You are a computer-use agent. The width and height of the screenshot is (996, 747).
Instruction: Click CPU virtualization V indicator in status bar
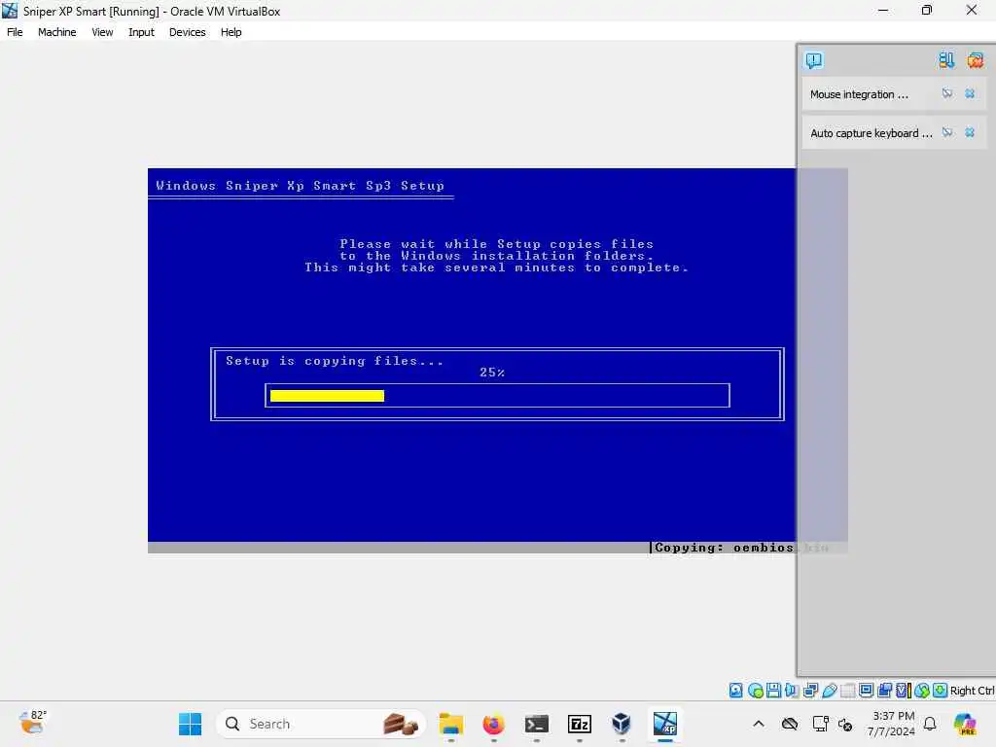(x=903, y=691)
